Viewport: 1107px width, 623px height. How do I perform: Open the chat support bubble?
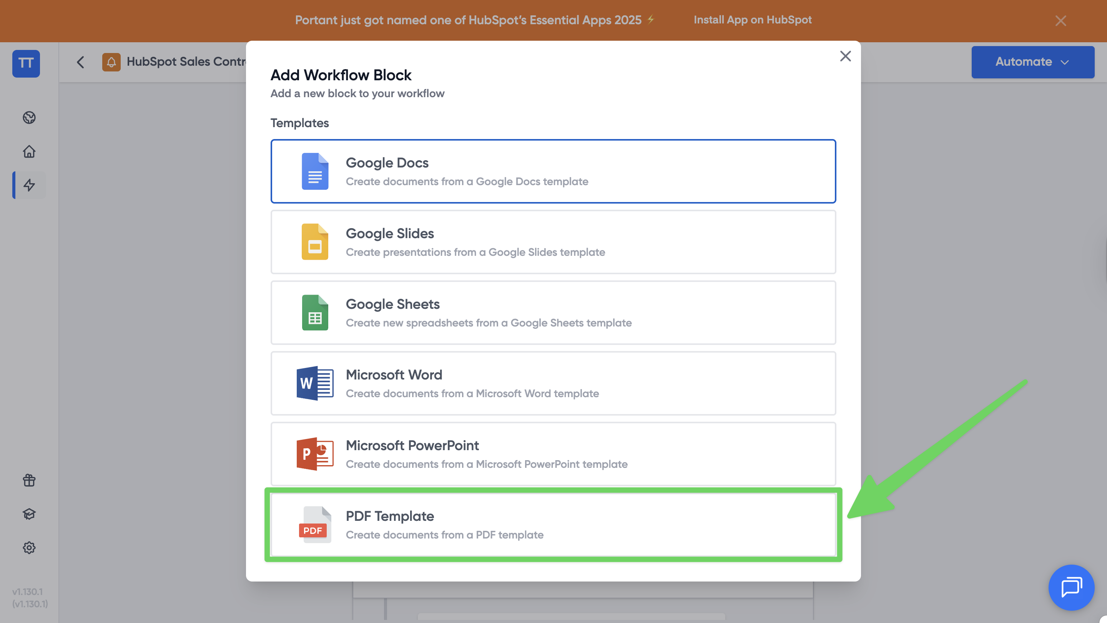pyautogui.click(x=1071, y=587)
